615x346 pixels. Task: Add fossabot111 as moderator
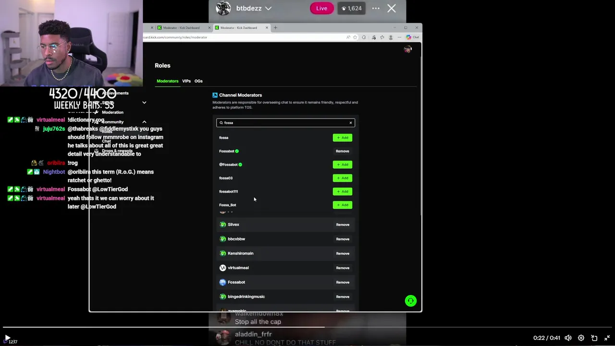click(x=343, y=192)
